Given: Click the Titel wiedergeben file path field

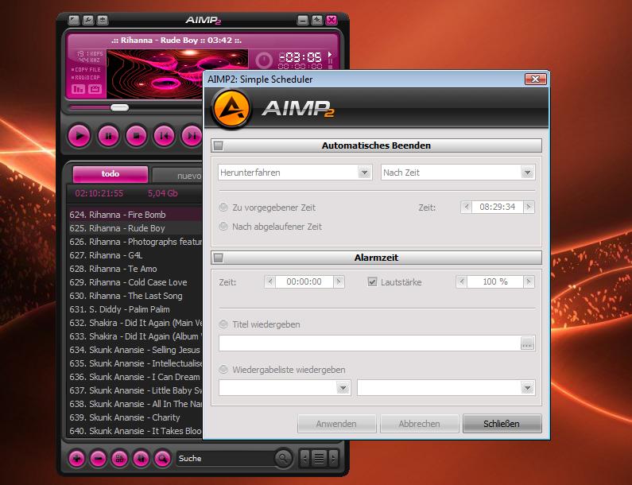Looking at the screenshot, I should coord(370,343).
